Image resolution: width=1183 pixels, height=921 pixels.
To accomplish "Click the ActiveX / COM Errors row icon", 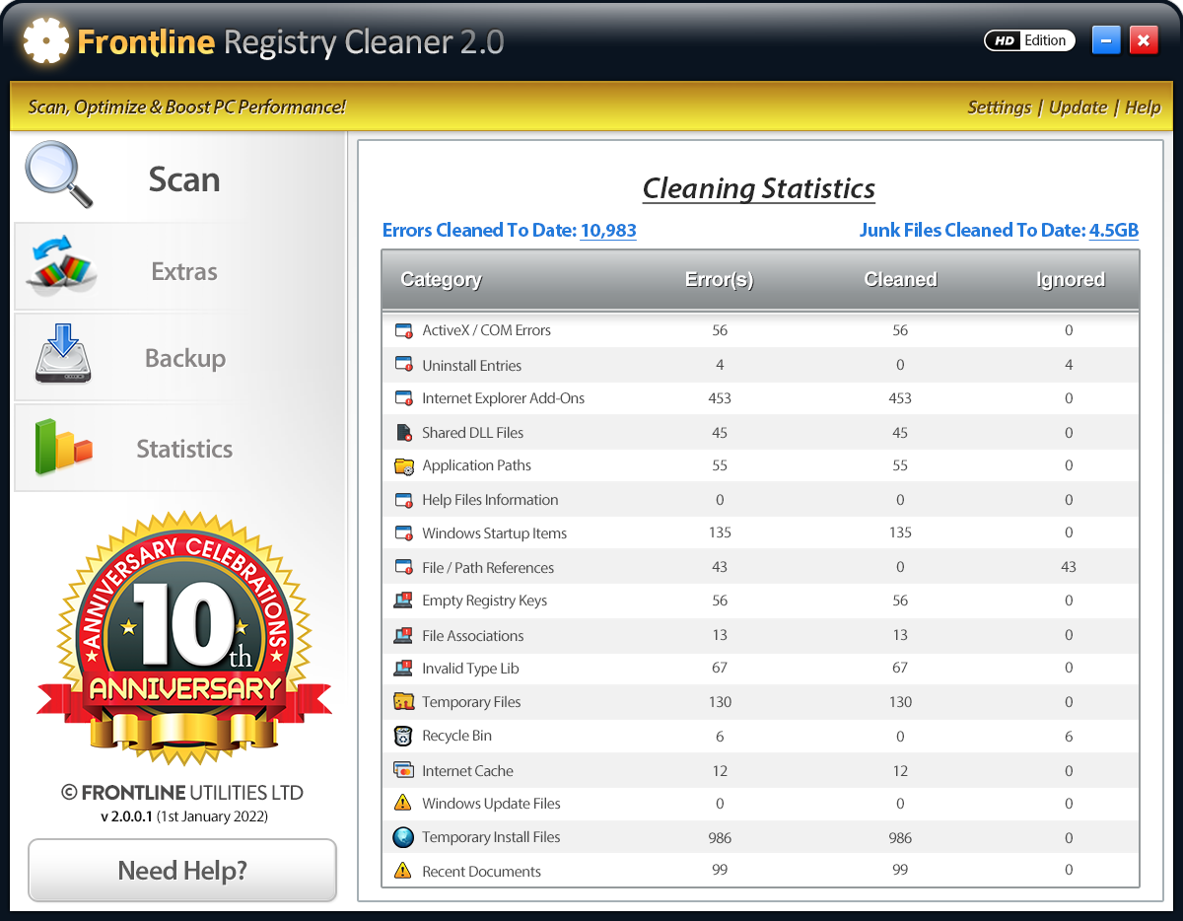I will 403,331.
